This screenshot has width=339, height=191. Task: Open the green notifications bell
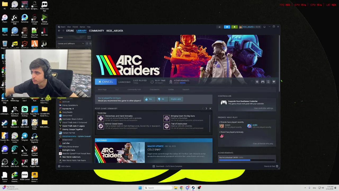pyautogui.click(x=234, y=27)
